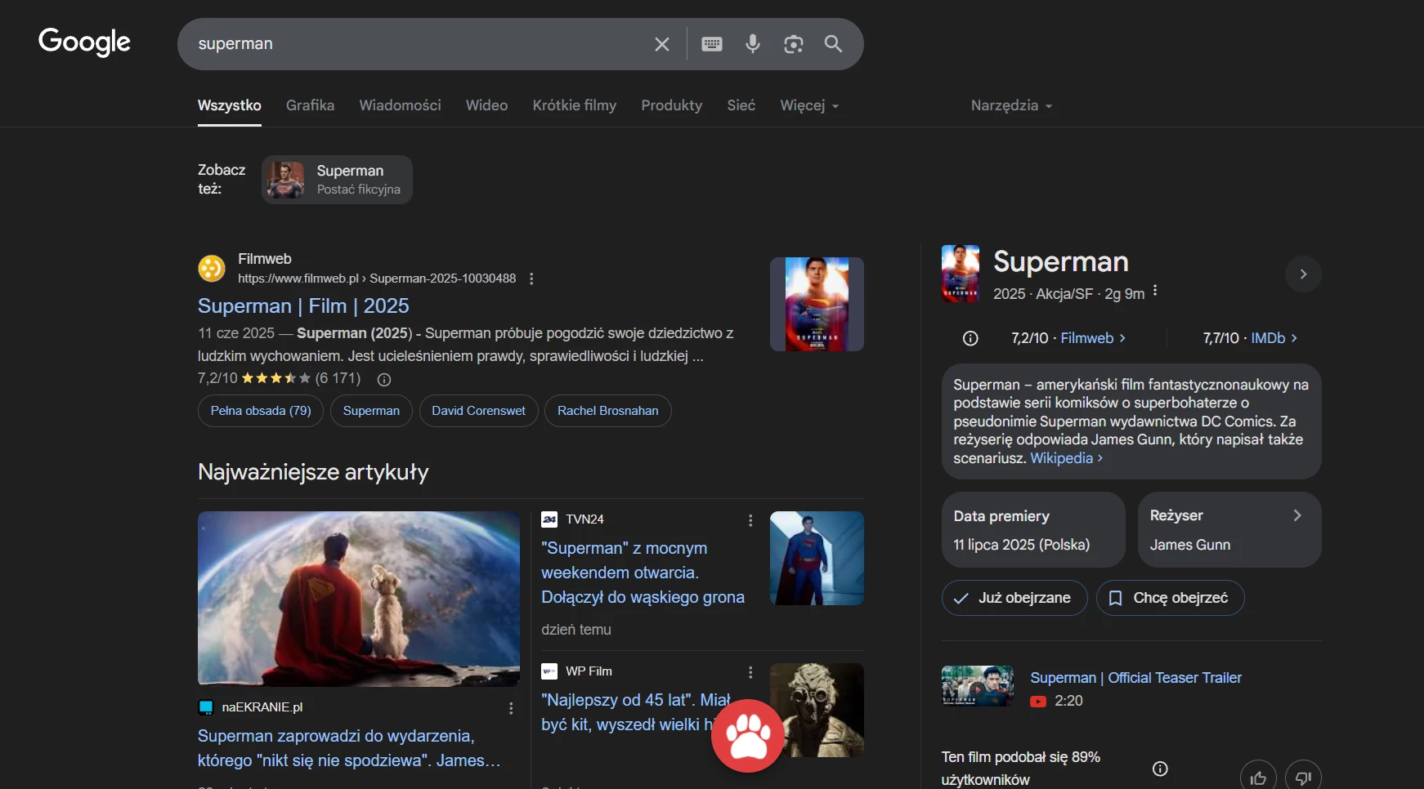Switch to the Sieć tab
The height and width of the screenshot is (789, 1424).
[x=741, y=105]
